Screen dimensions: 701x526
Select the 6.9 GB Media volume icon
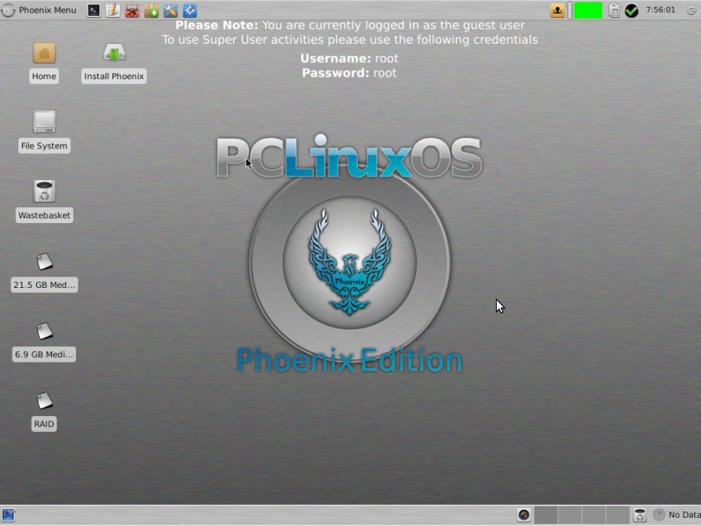click(44, 341)
